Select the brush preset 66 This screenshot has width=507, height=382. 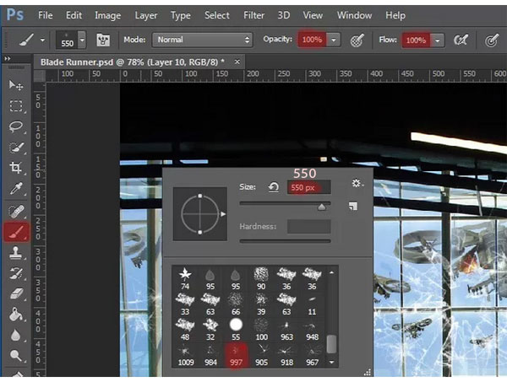[236, 304]
